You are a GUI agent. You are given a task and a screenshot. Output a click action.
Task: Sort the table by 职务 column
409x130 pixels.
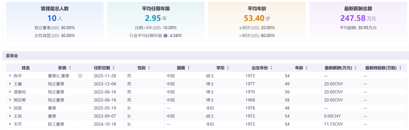tap(70, 68)
